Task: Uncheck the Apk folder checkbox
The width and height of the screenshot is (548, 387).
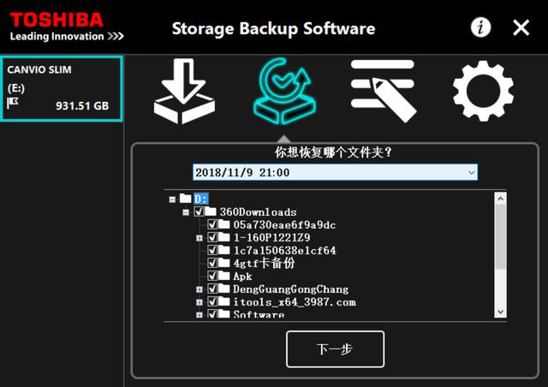Action: (x=212, y=276)
